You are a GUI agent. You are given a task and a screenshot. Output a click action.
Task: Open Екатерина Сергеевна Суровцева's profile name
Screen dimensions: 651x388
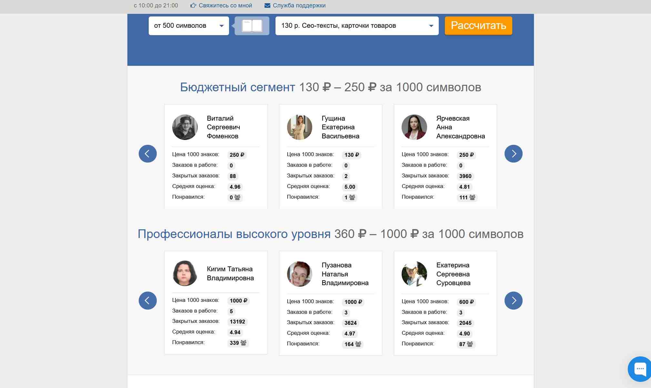tap(453, 274)
